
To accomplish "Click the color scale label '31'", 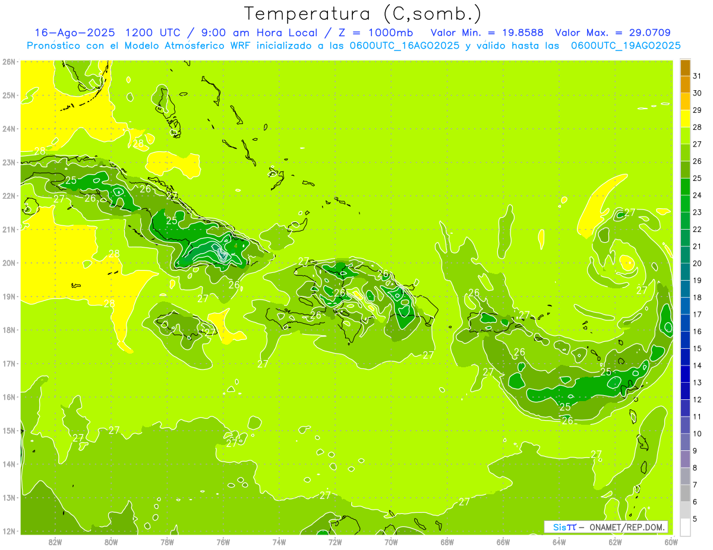I will tap(698, 76).
